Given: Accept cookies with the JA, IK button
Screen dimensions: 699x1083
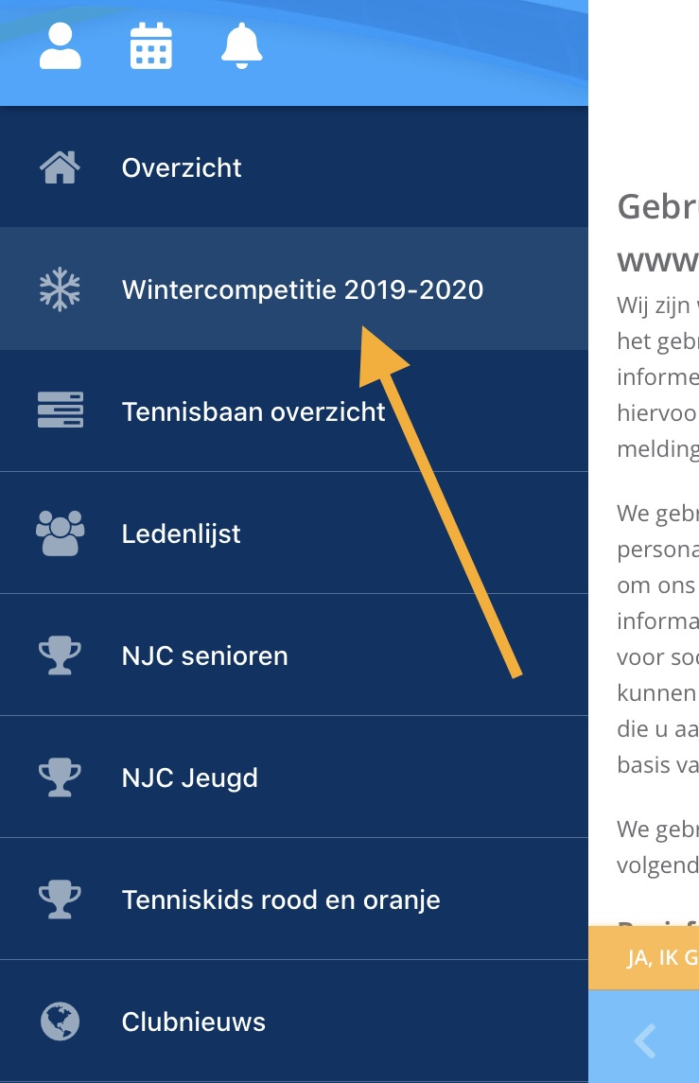Looking at the screenshot, I should 644,957.
